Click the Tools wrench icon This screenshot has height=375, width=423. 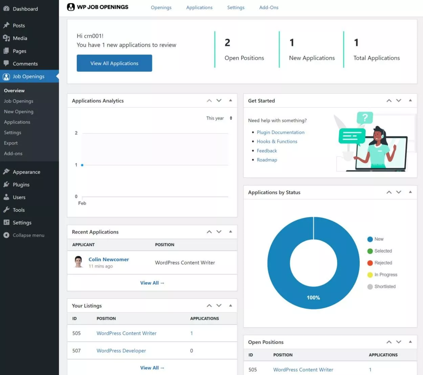click(x=6, y=210)
